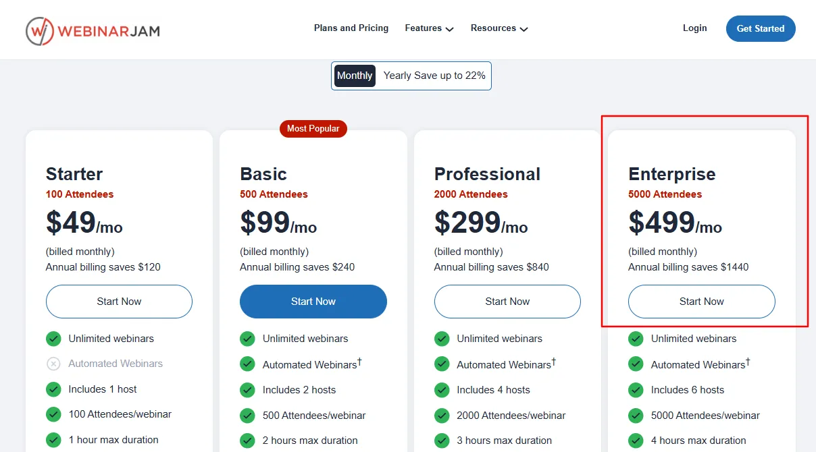The image size is (816, 452).
Task: Click Basic's Automated Webinars check icon
Action: pyautogui.click(x=247, y=364)
